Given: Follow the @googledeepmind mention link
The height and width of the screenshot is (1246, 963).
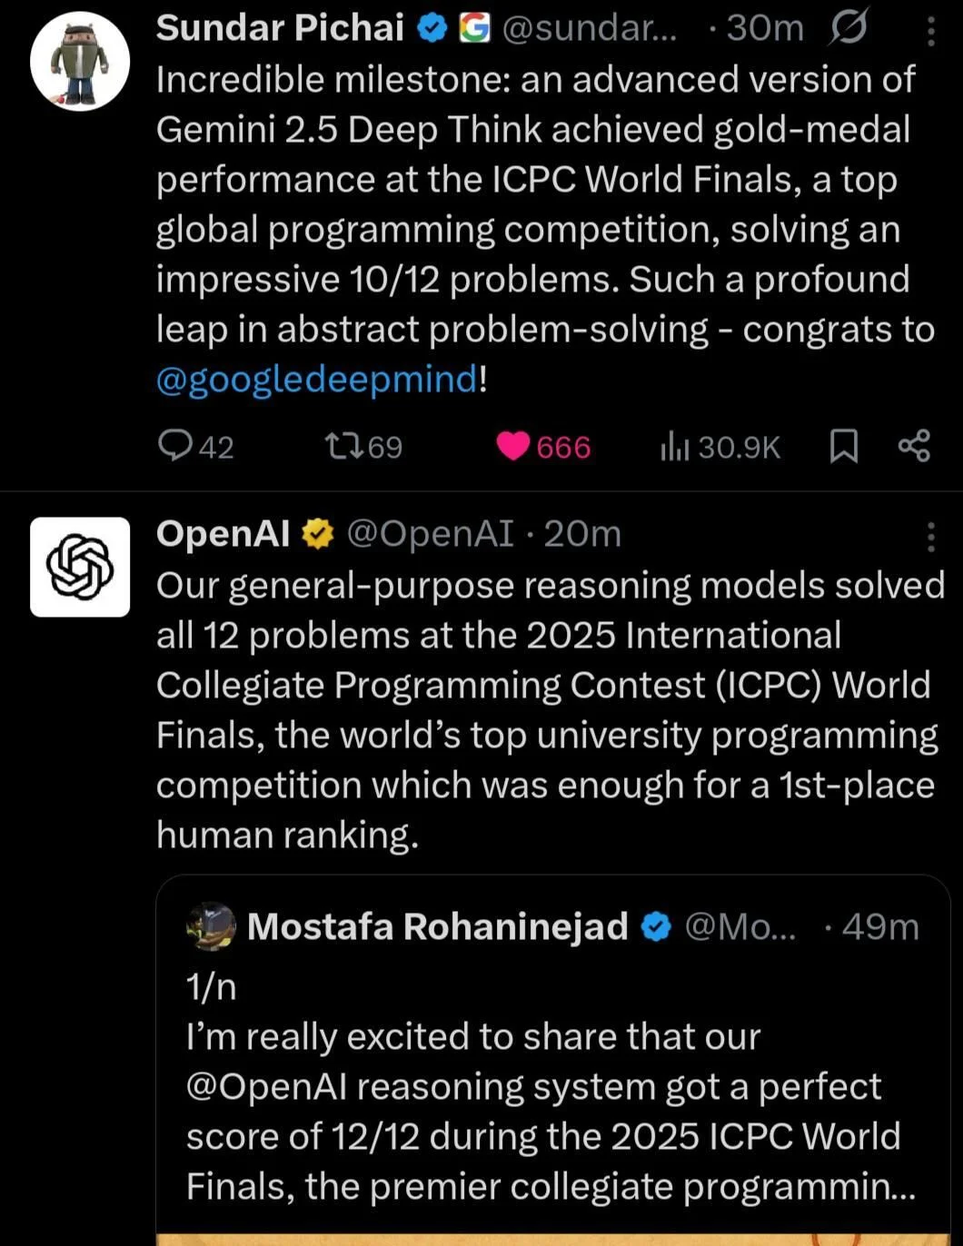Looking at the screenshot, I should 316,379.
